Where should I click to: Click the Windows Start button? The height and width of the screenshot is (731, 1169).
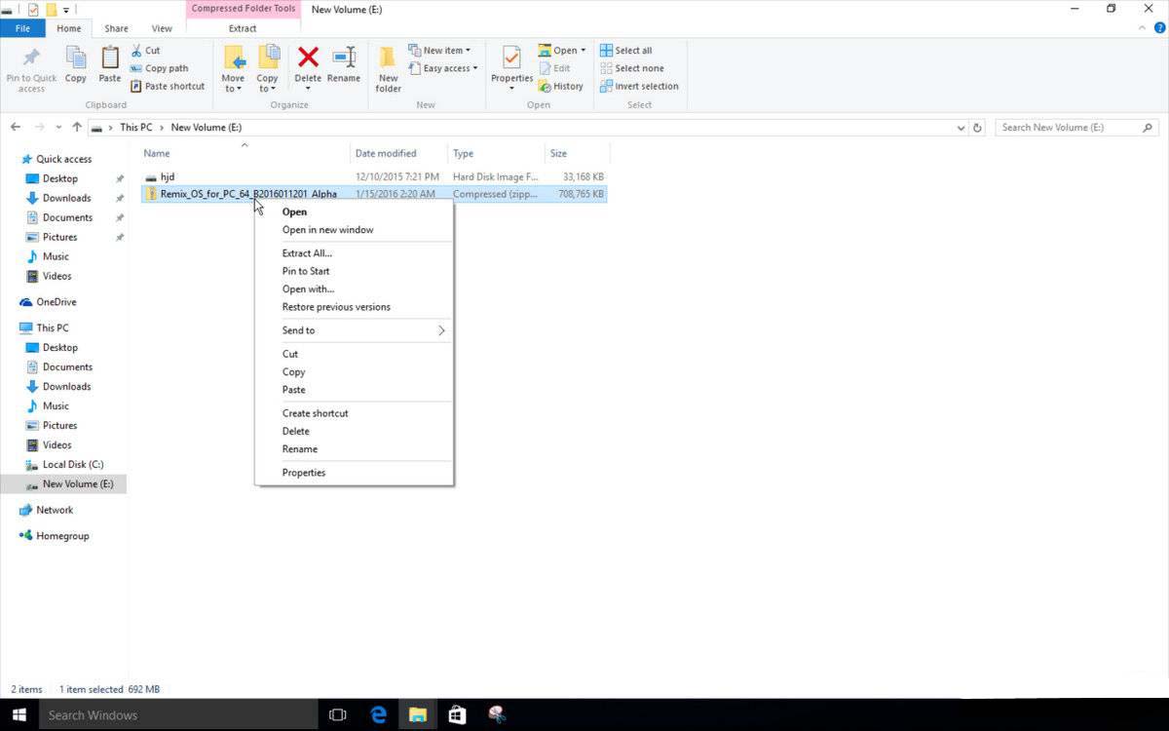click(x=19, y=714)
